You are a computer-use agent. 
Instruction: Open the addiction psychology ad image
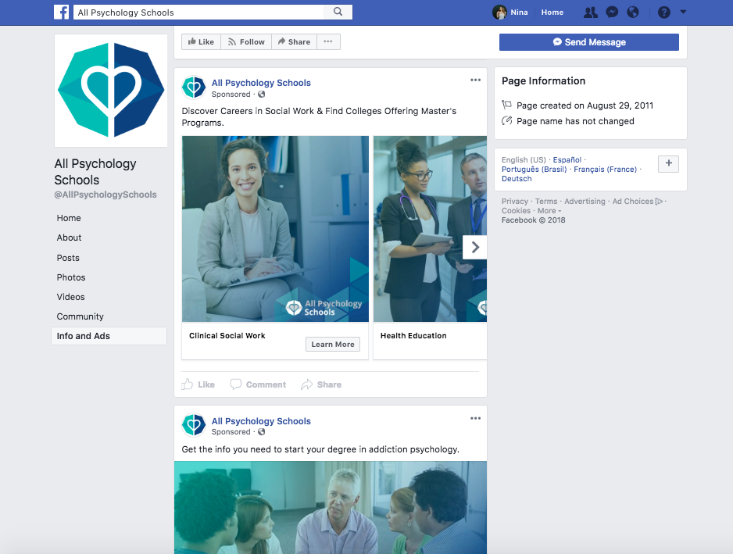pyautogui.click(x=331, y=507)
